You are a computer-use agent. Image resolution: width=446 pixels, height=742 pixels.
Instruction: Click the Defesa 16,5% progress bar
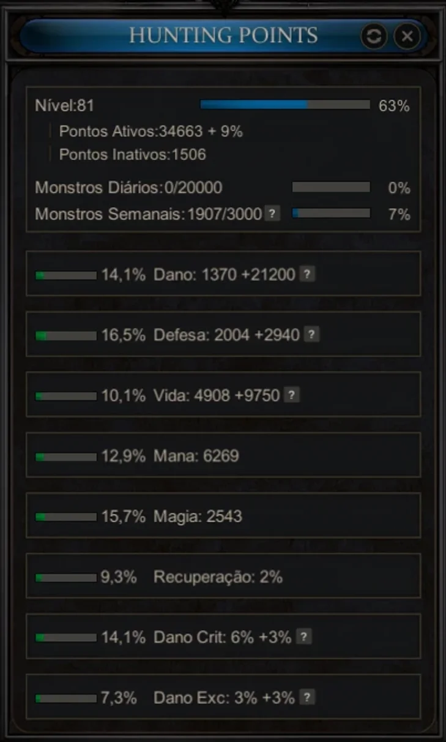pyautogui.click(x=66, y=335)
